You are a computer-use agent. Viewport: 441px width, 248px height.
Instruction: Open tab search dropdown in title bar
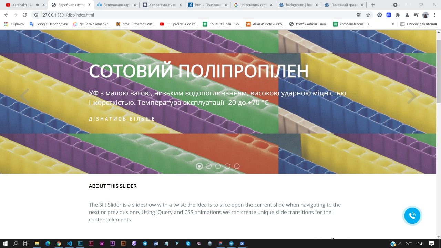pos(395,5)
